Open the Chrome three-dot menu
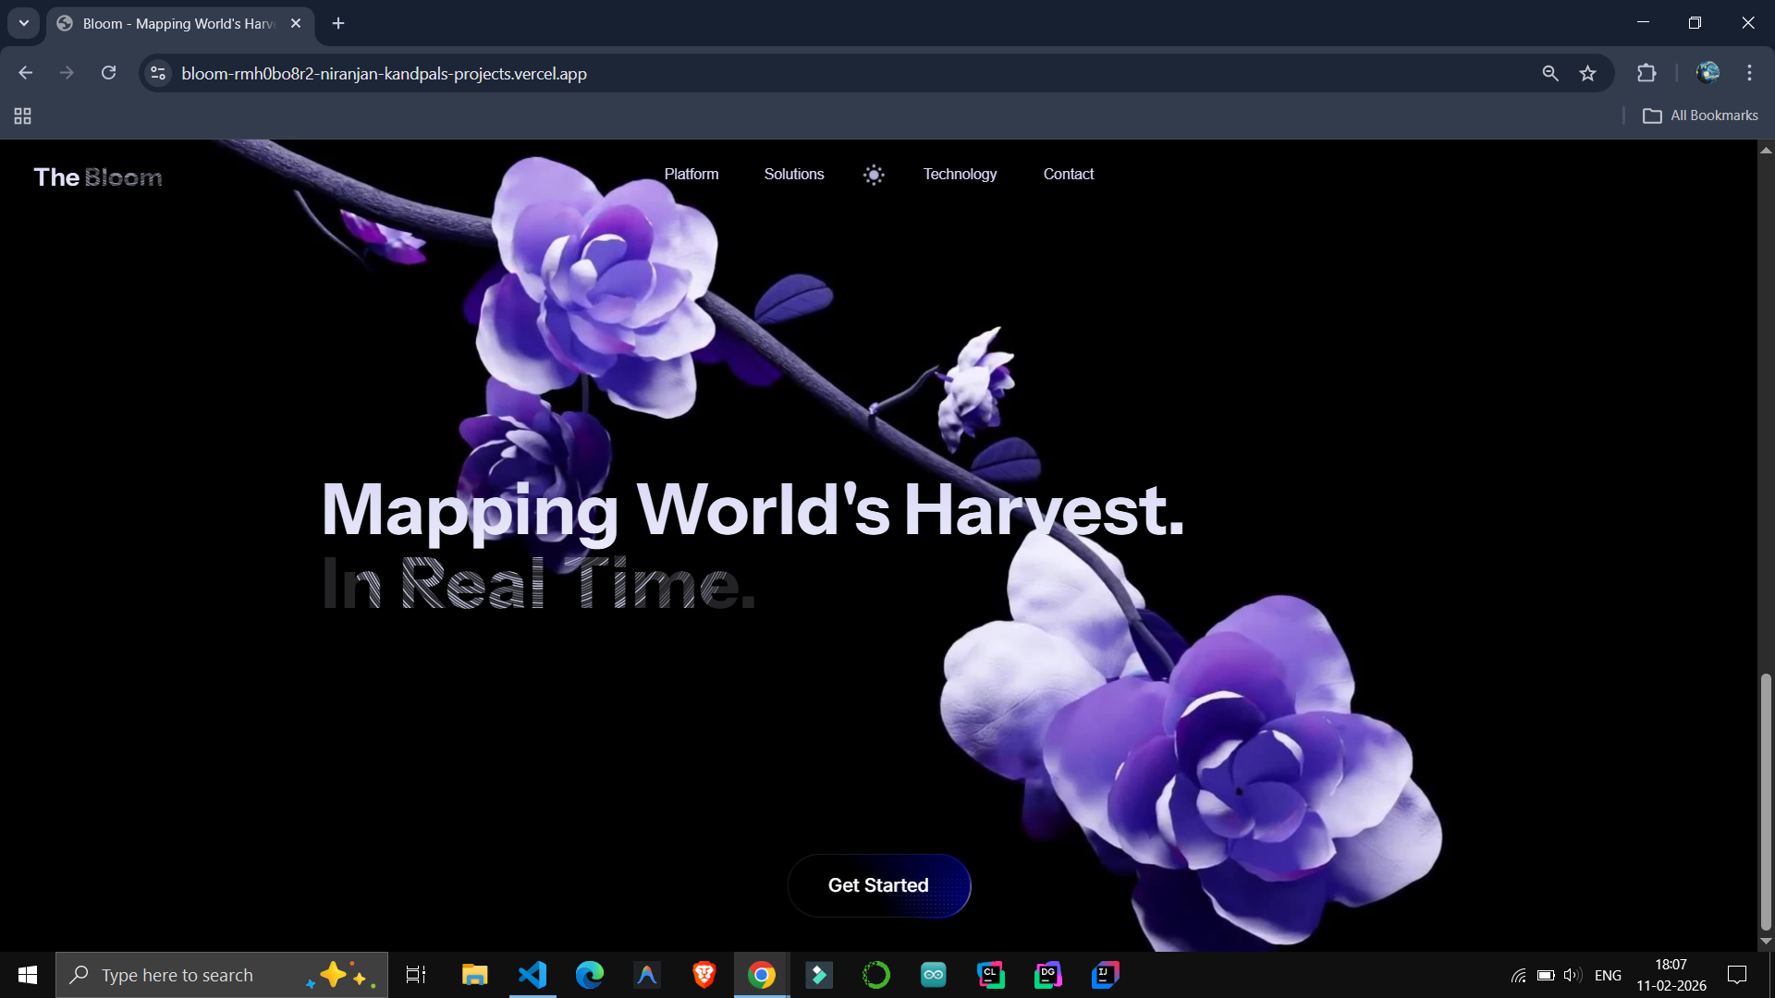 (1749, 73)
